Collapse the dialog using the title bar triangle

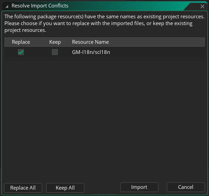click(x=7, y=6)
